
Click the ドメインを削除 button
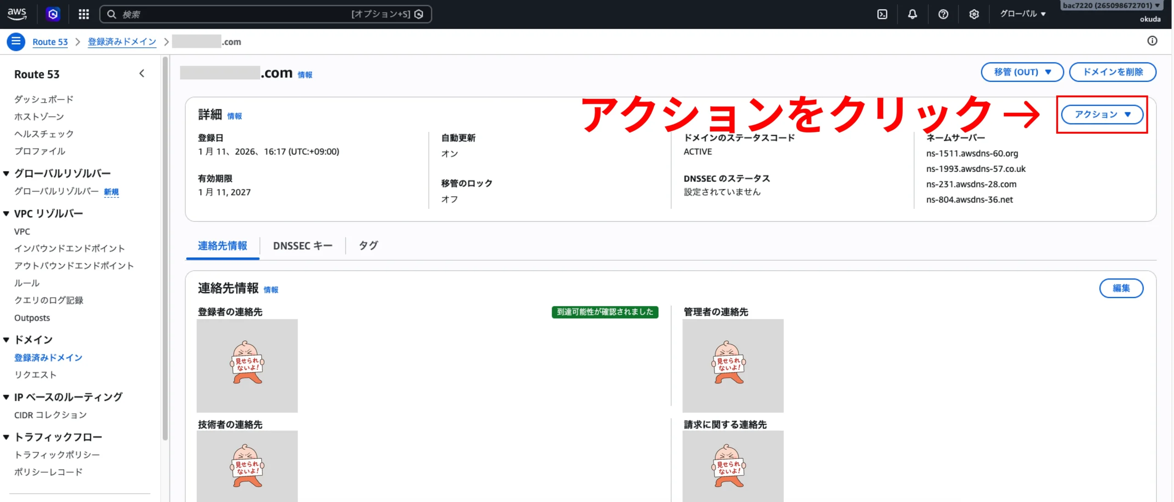(1113, 72)
